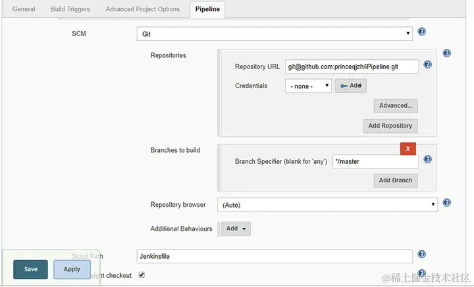The height and width of the screenshot is (287, 474).
Task: Open help for Branch Specifier field
Action: tap(427, 159)
